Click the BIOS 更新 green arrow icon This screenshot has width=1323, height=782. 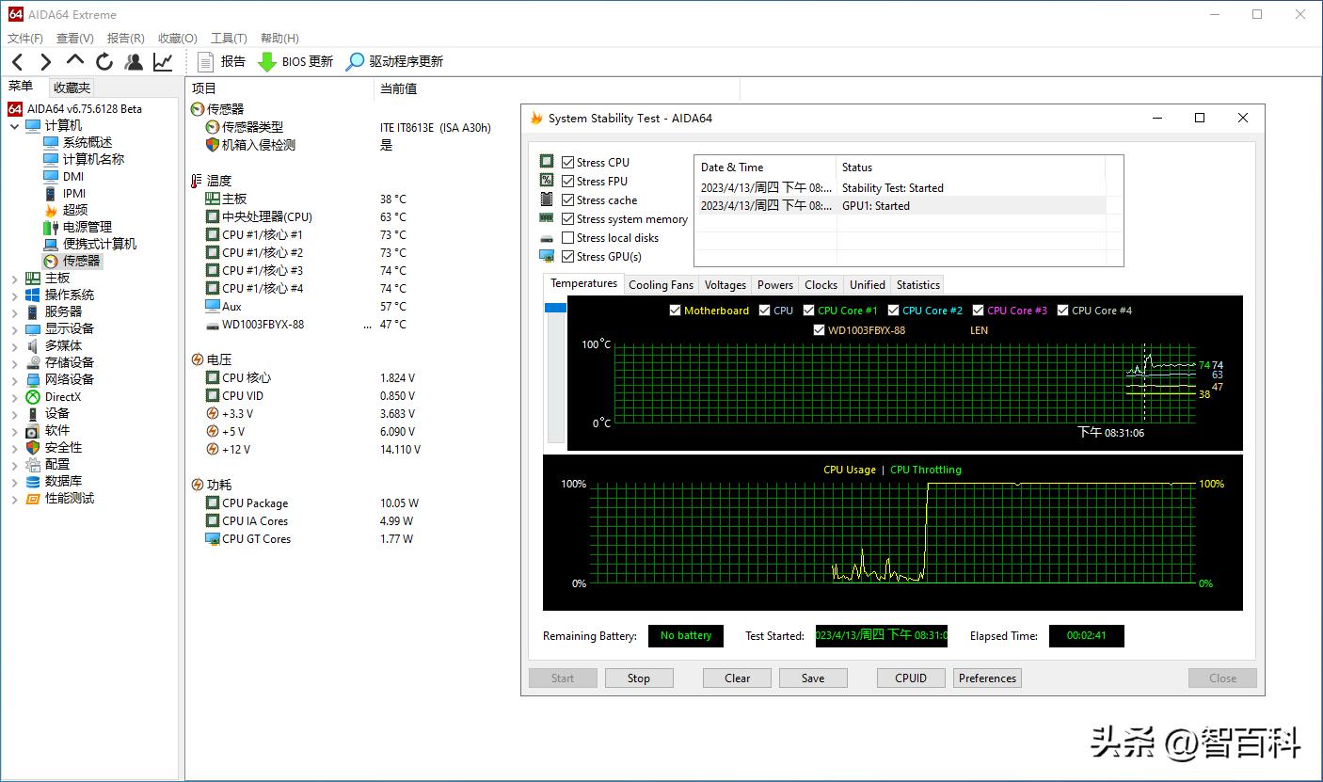click(x=267, y=62)
